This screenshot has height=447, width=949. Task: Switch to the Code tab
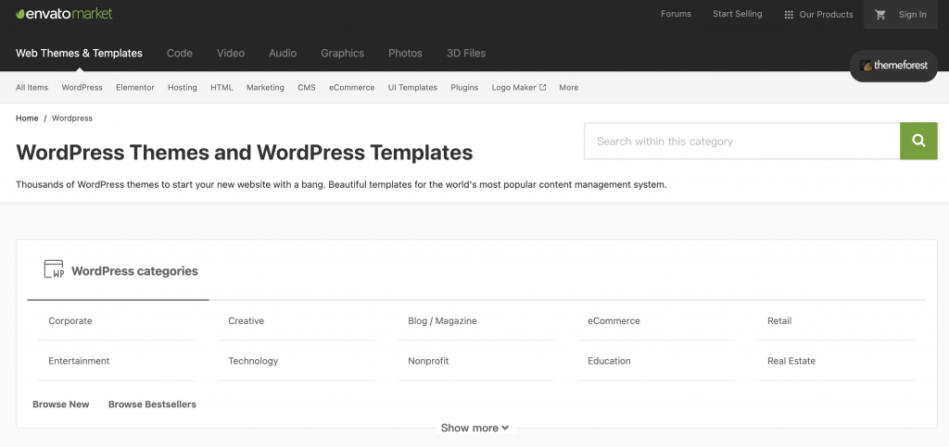coord(179,53)
